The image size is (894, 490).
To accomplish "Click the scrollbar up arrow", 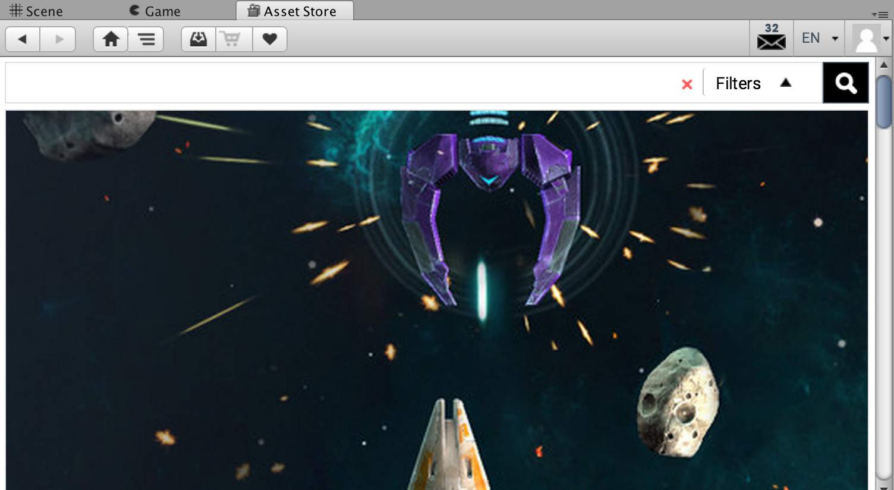I will point(884,65).
